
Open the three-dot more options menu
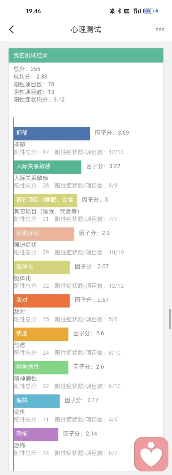(x=160, y=29)
